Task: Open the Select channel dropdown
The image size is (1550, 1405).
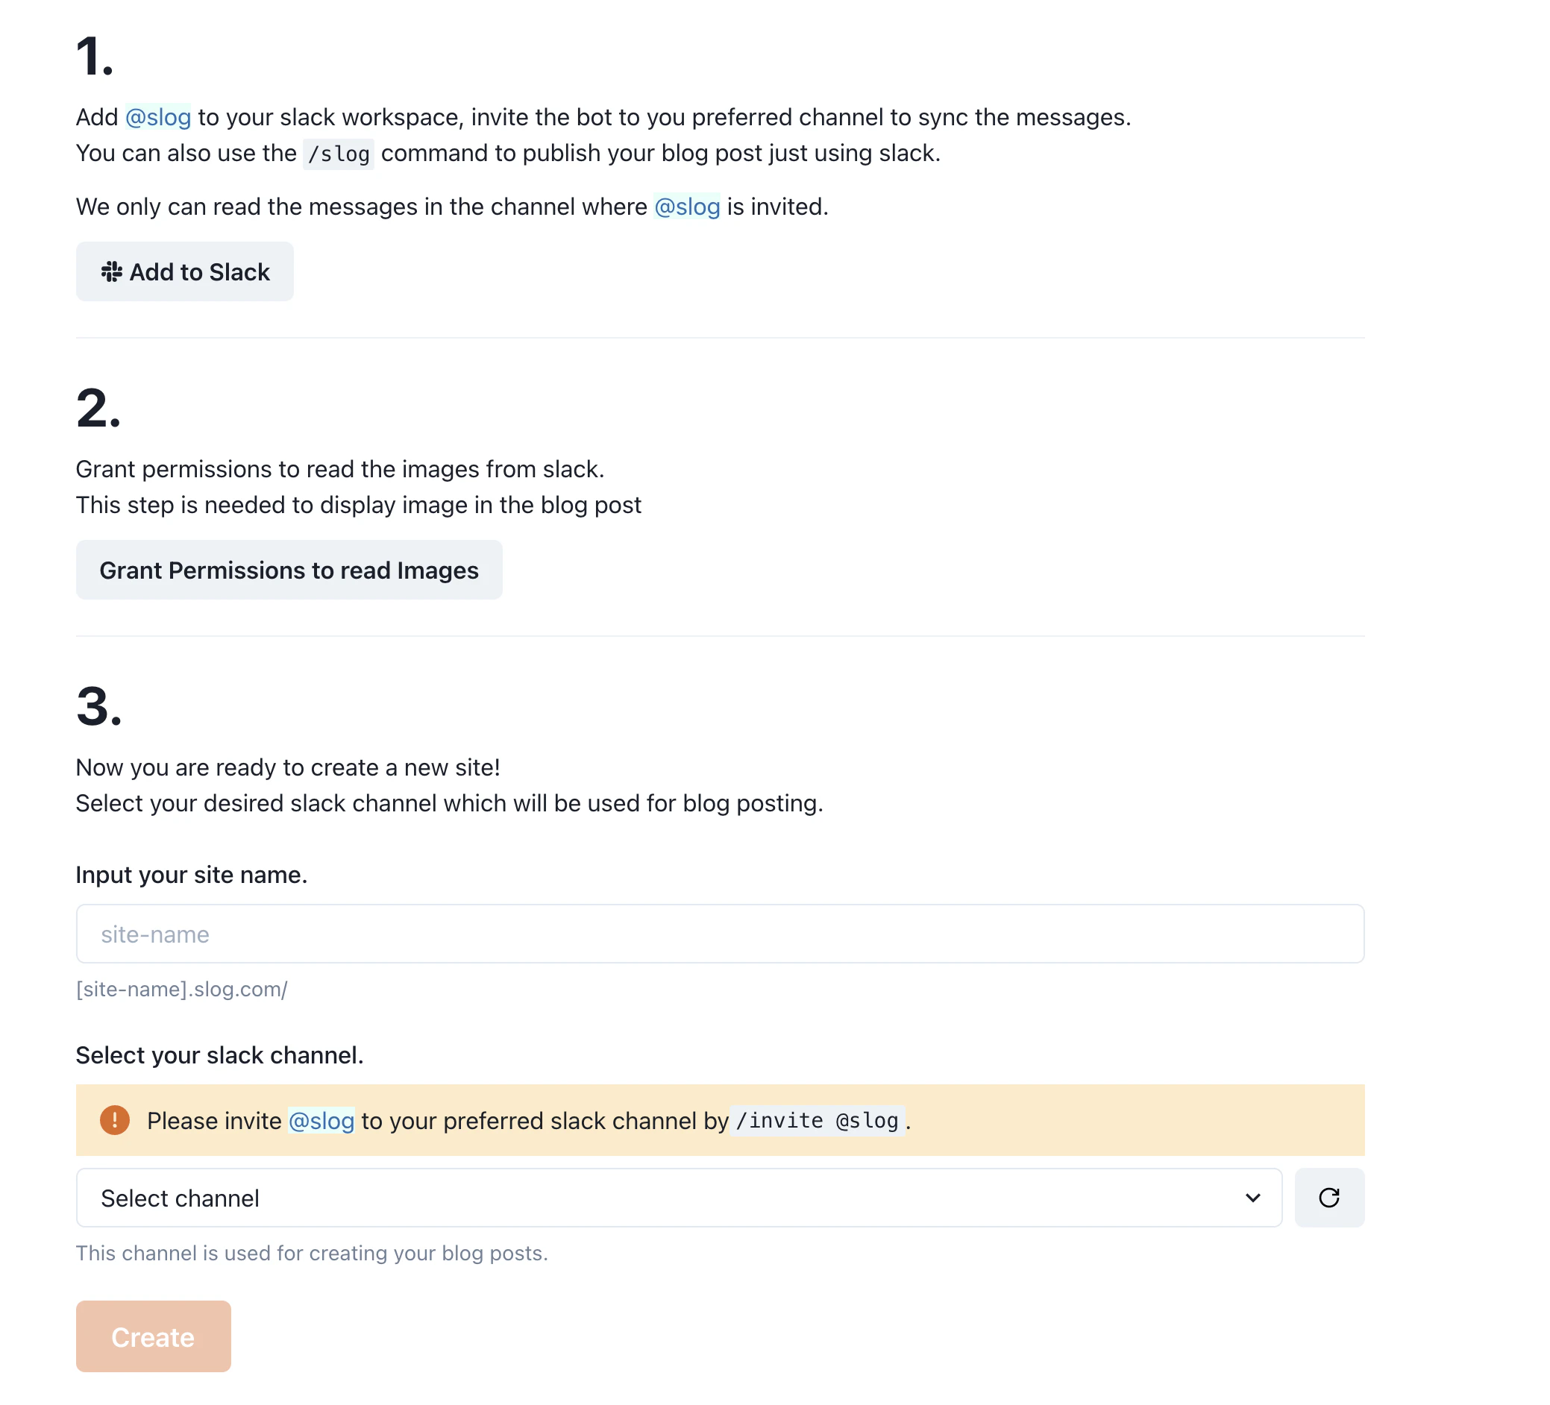Action: point(679,1198)
